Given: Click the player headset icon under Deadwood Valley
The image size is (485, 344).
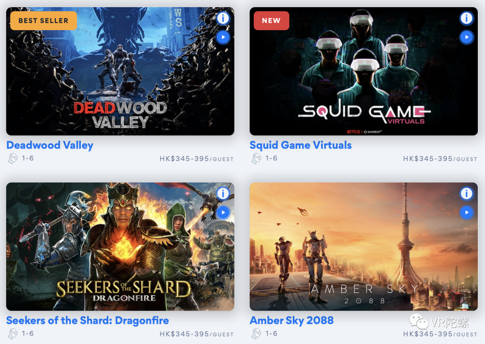Looking at the screenshot, I should 13,158.
